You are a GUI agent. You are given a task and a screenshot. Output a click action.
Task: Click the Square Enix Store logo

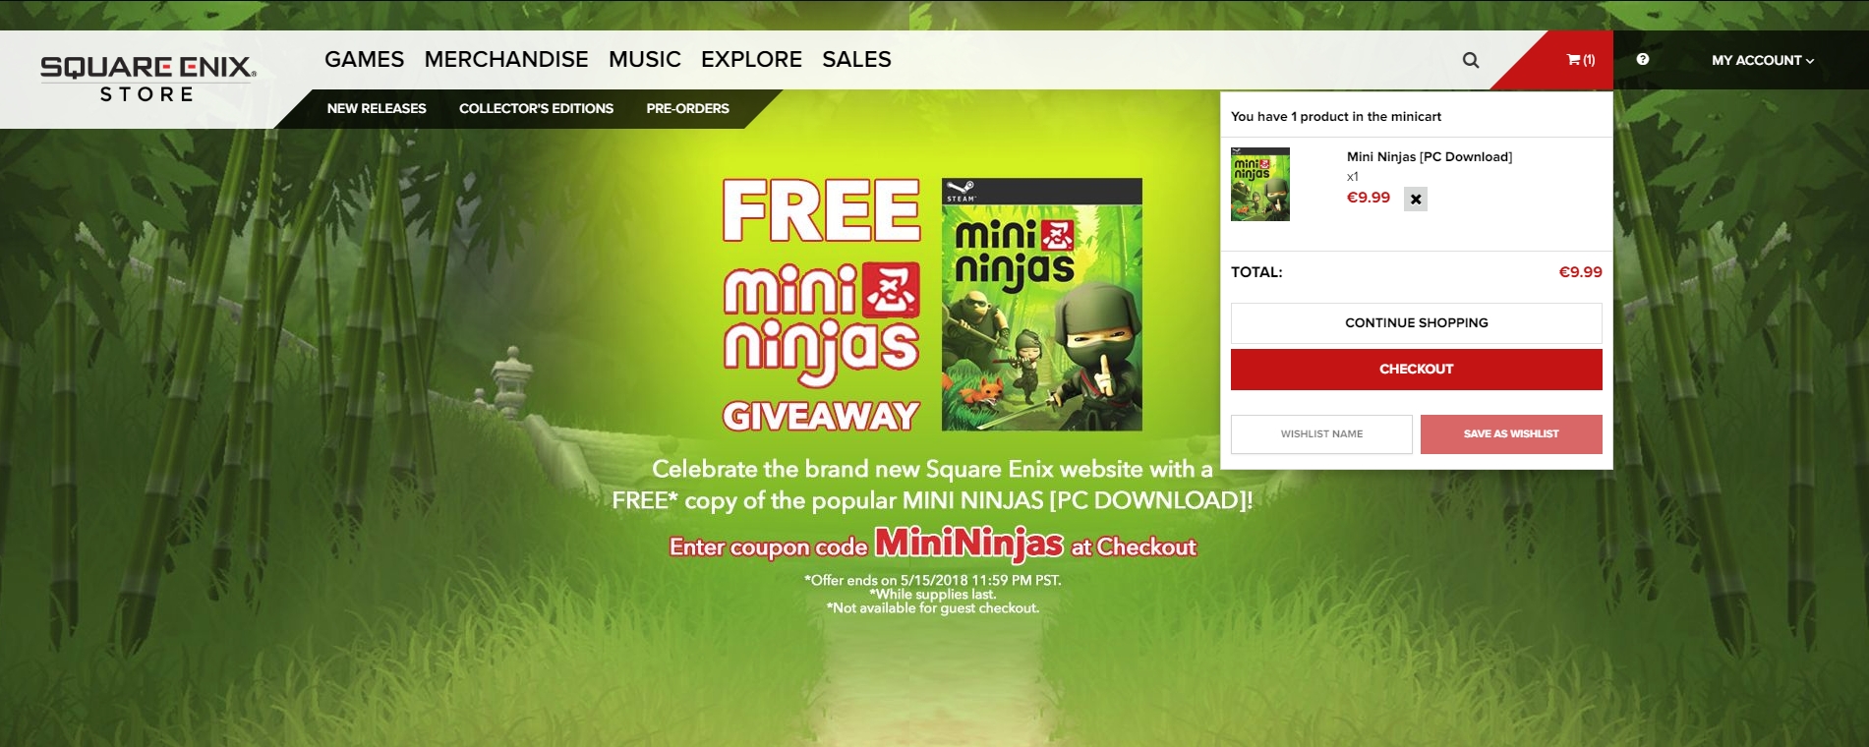click(147, 80)
